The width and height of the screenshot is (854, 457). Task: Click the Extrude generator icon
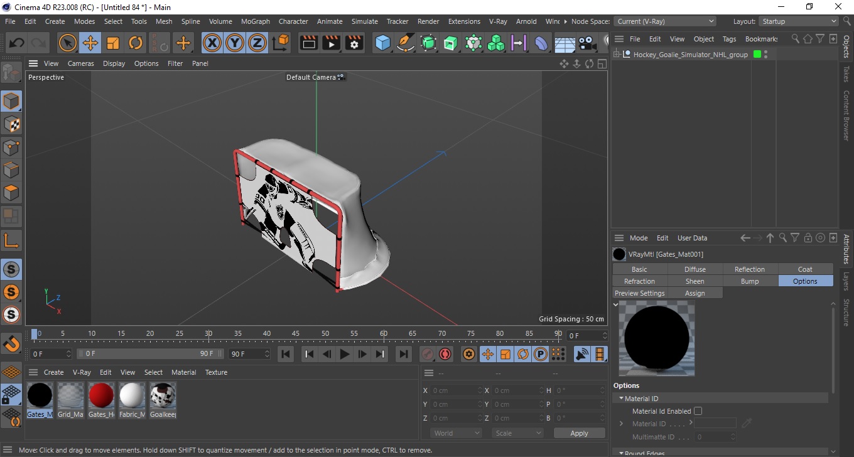[450, 43]
